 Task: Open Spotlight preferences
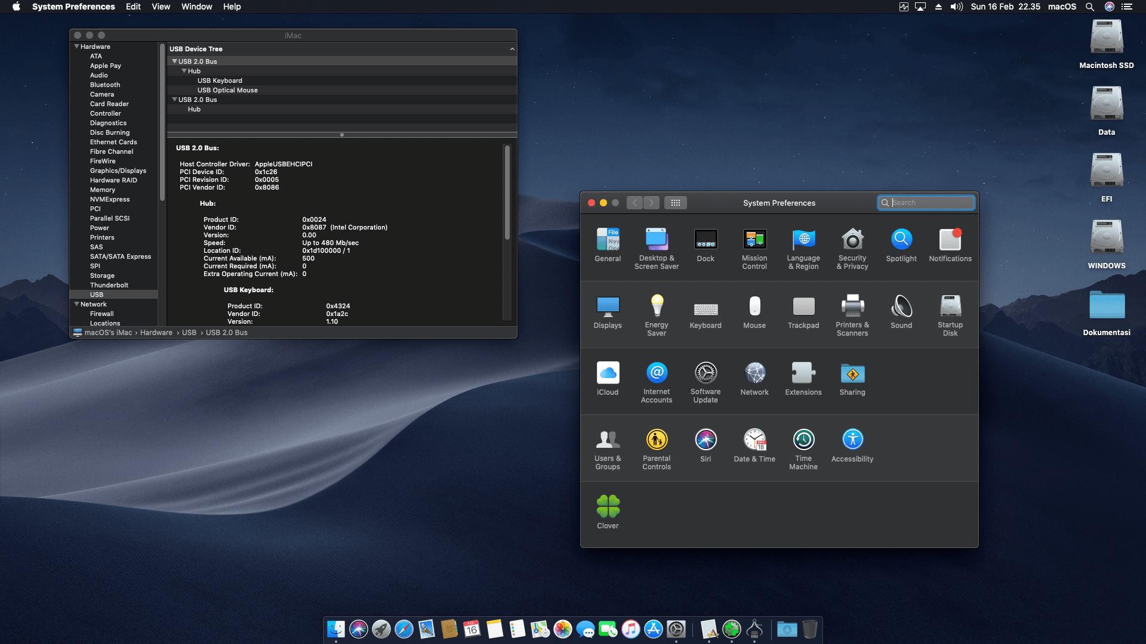(x=901, y=245)
